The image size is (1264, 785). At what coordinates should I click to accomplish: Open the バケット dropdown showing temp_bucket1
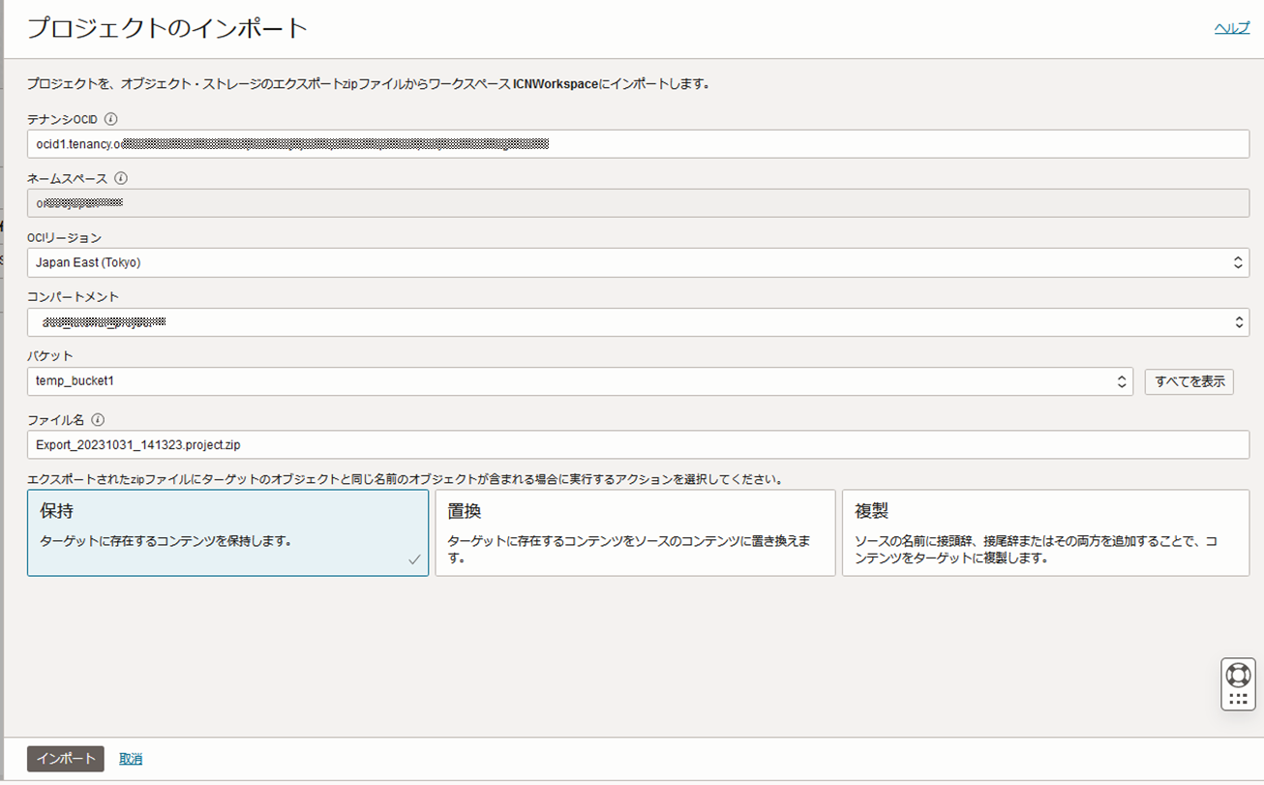coord(580,381)
